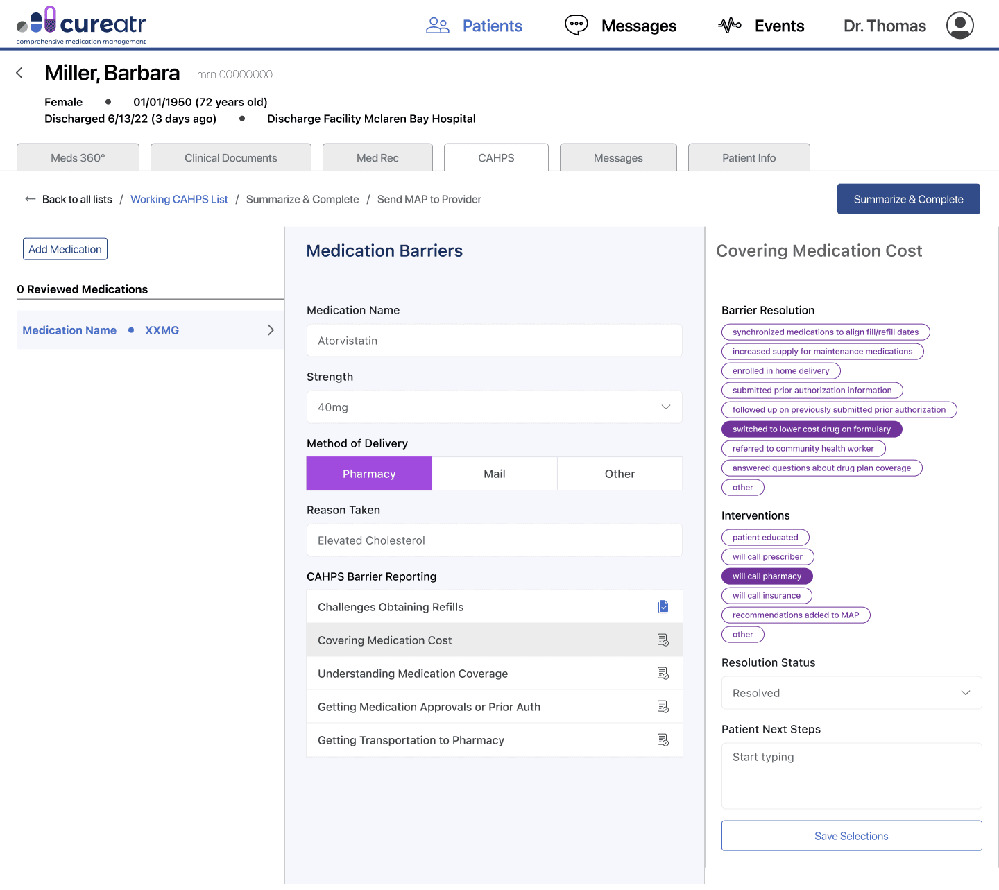
Task: Select 'patient educated' intervention
Action: click(765, 538)
